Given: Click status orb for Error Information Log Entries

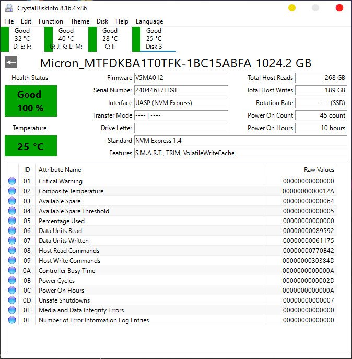Looking at the screenshot, I should 12,320.
